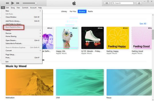Open Page Setup from menu
Viewport: 154px width, 101px height.
pos(22,55)
